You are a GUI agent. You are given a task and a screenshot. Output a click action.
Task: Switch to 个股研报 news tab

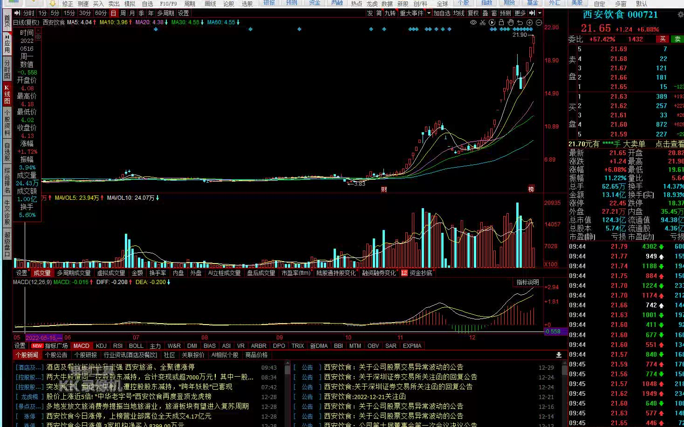click(x=86, y=355)
